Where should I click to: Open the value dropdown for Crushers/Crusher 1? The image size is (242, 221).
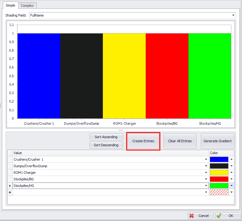pos(206,159)
